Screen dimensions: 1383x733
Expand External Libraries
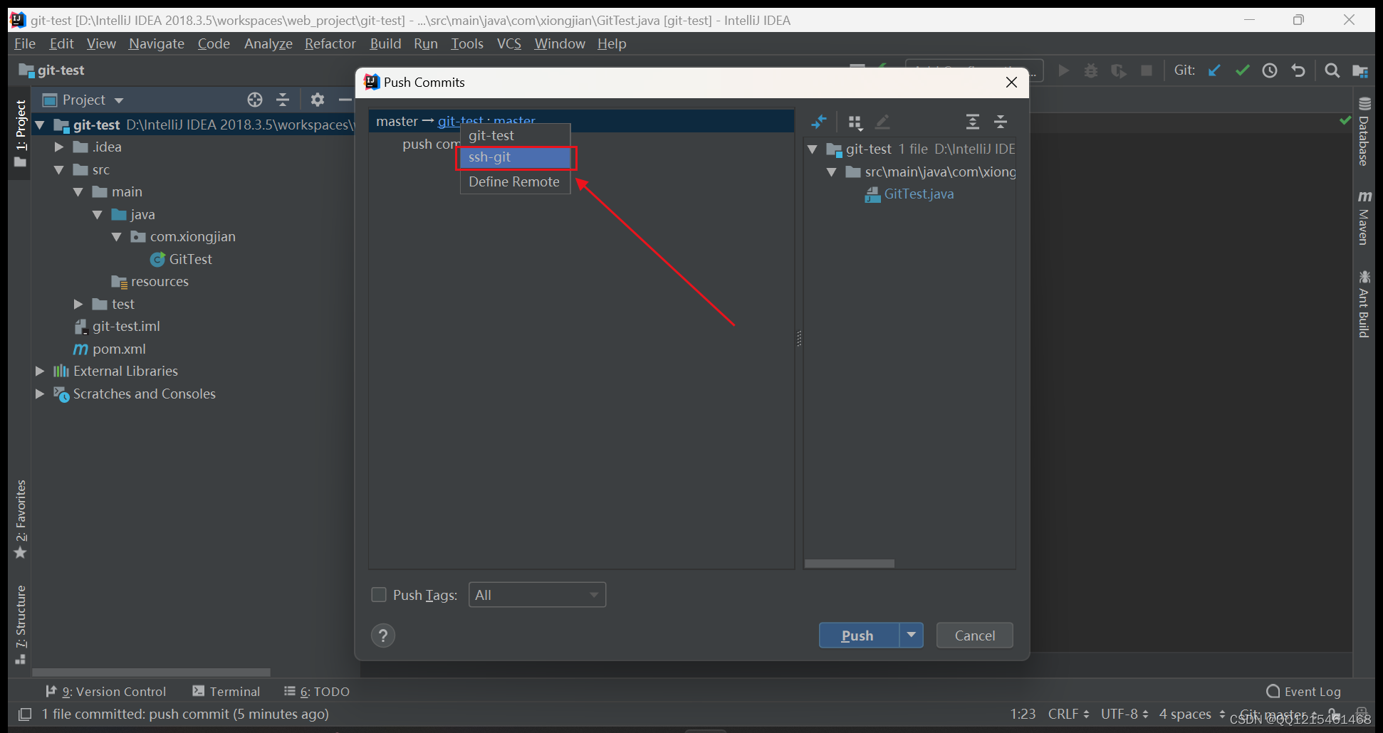[x=40, y=371]
